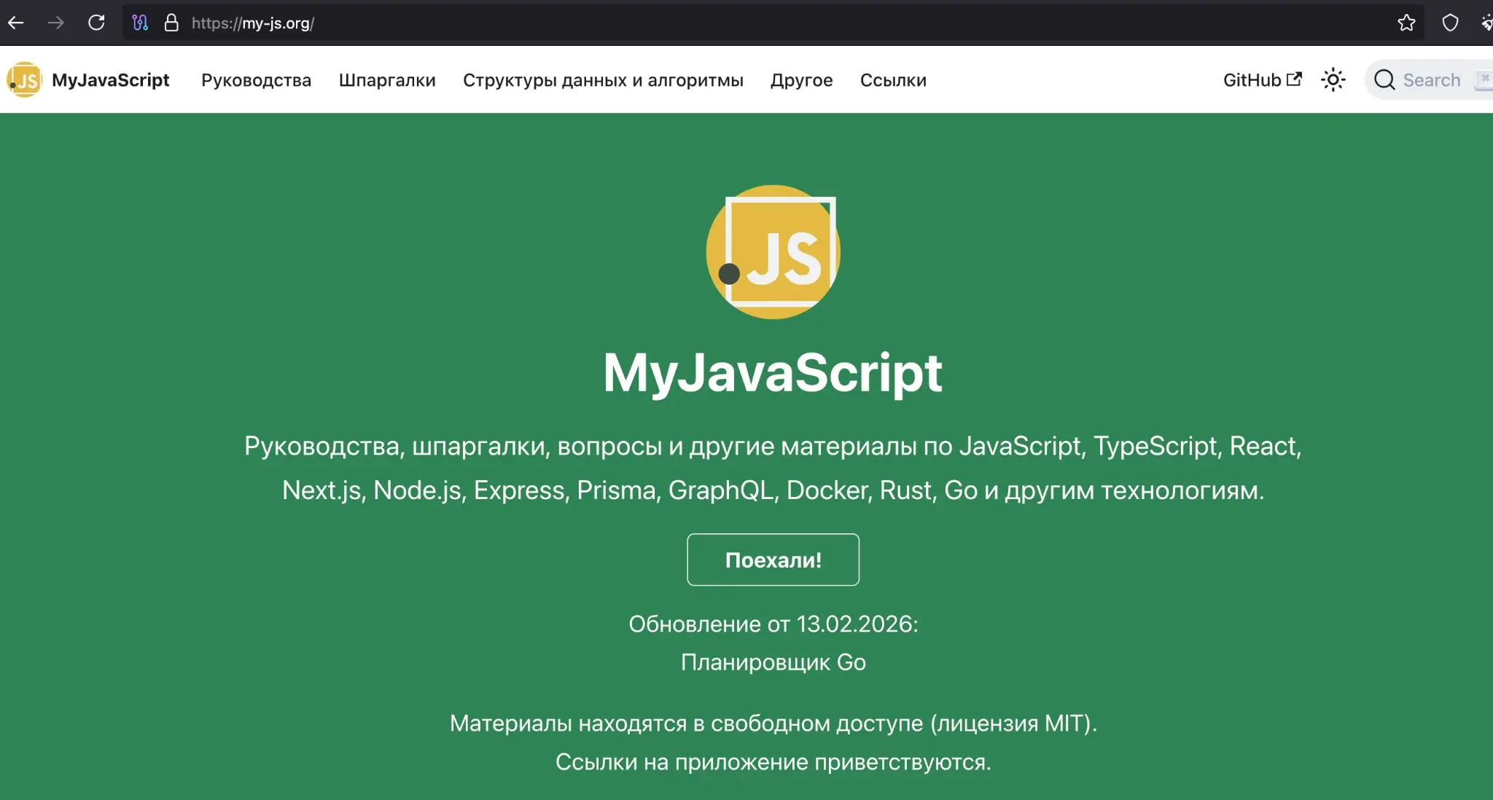Click the Поехали! button
This screenshot has width=1493, height=800.
[773, 560]
